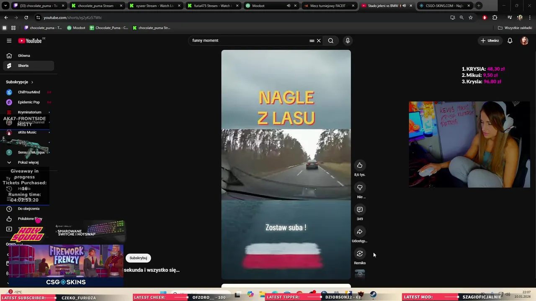Click Utwórz create button

click(490, 41)
